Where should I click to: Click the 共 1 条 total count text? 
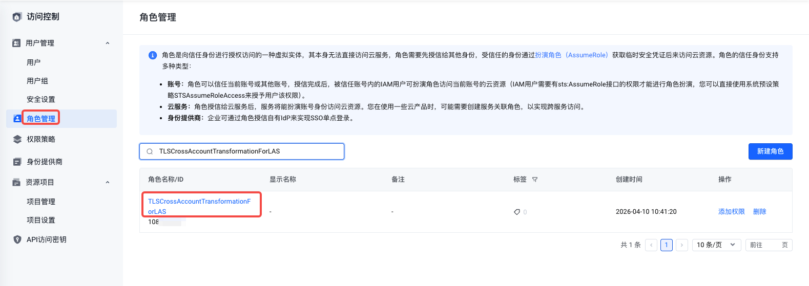coord(631,245)
